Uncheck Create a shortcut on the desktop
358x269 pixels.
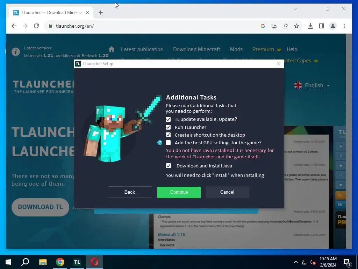168,135
